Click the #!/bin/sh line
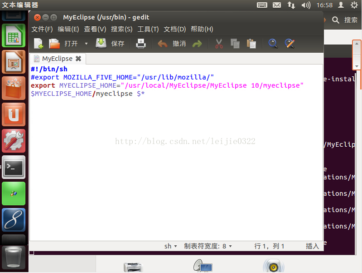The width and height of the screenshot is (362, 273). pyautogui.click(x=49, y=69)
